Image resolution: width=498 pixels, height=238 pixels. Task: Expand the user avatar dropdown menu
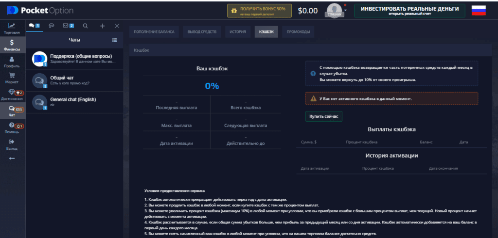tap(345, 9)
